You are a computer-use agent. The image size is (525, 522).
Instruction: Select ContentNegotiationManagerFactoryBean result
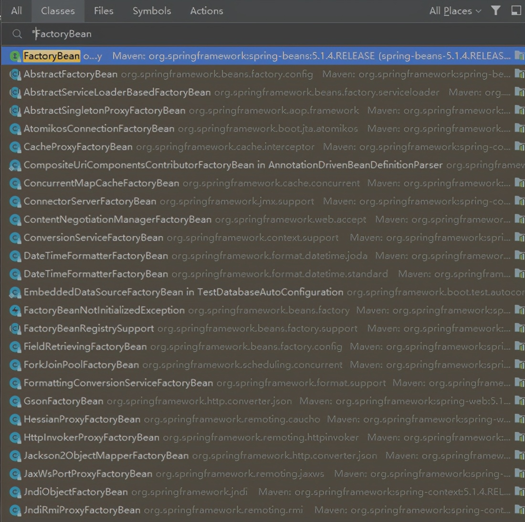(x=263, y=219)
